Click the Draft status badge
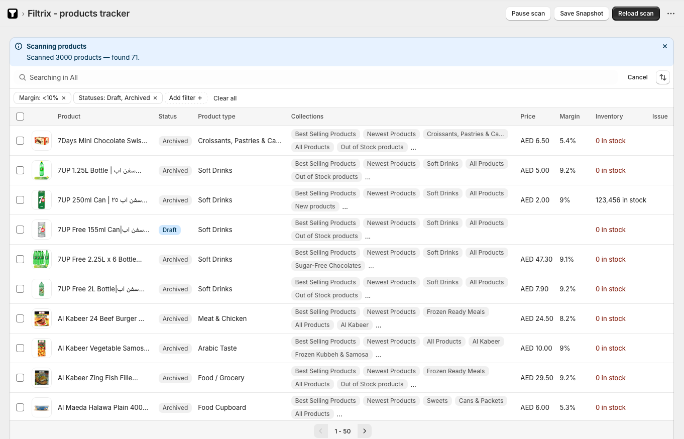684x439 pixels. pos(170,230)
